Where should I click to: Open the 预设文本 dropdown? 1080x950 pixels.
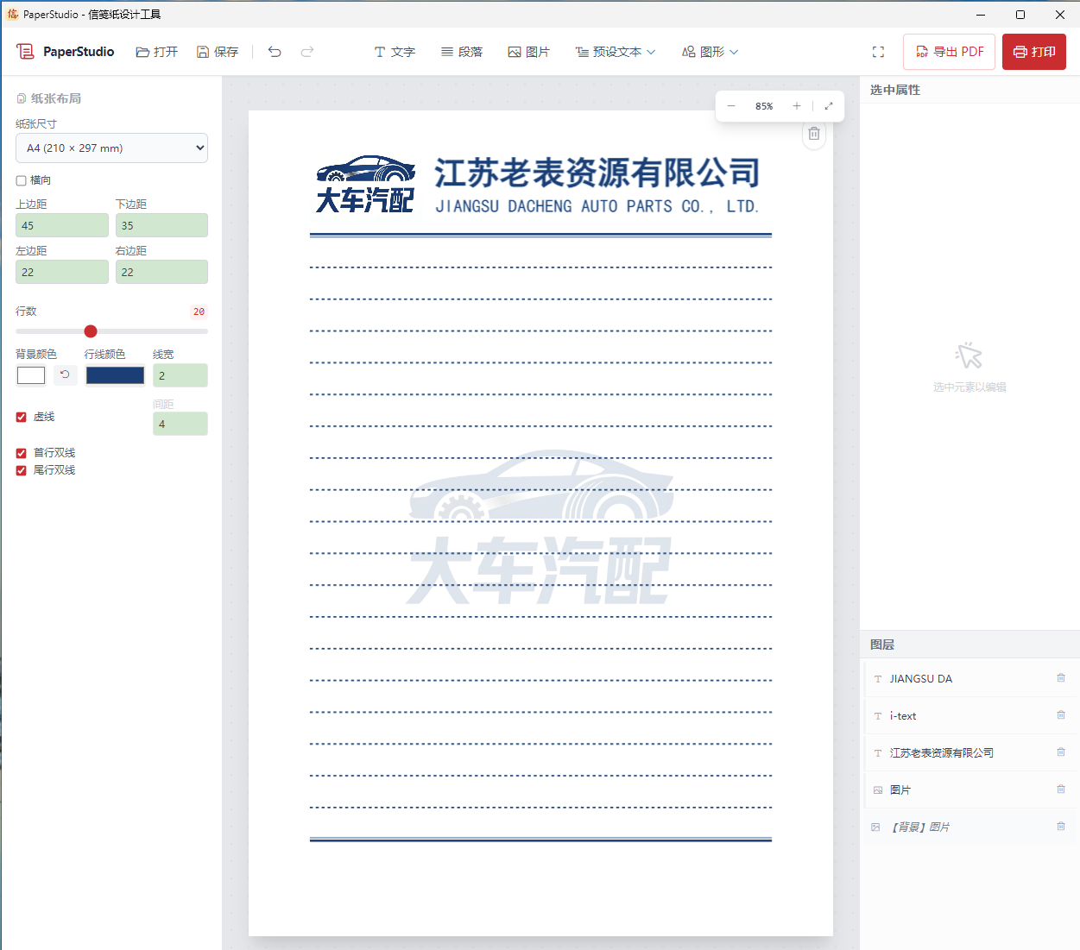pyautogui.click(x=615, y=52)
